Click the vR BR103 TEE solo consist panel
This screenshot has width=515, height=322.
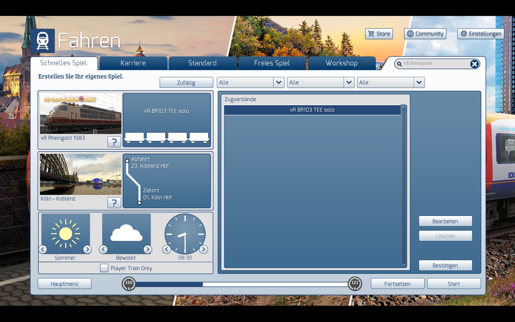coord(167,120)
